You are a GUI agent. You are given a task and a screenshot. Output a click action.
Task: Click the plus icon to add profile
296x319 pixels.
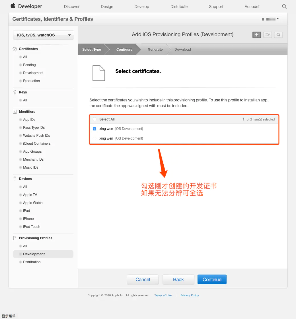point(256,35)
